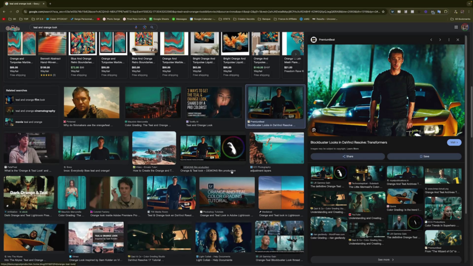Click the magnifier search icon

point(152,27)
